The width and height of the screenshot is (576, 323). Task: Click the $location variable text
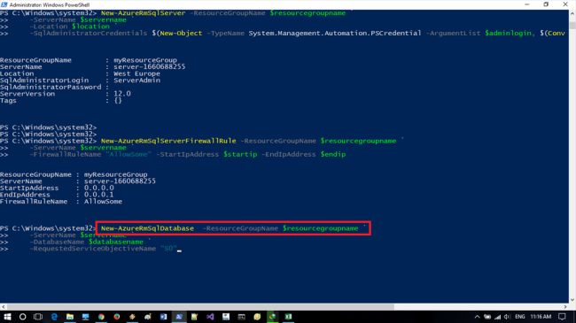tap(90, 27)
